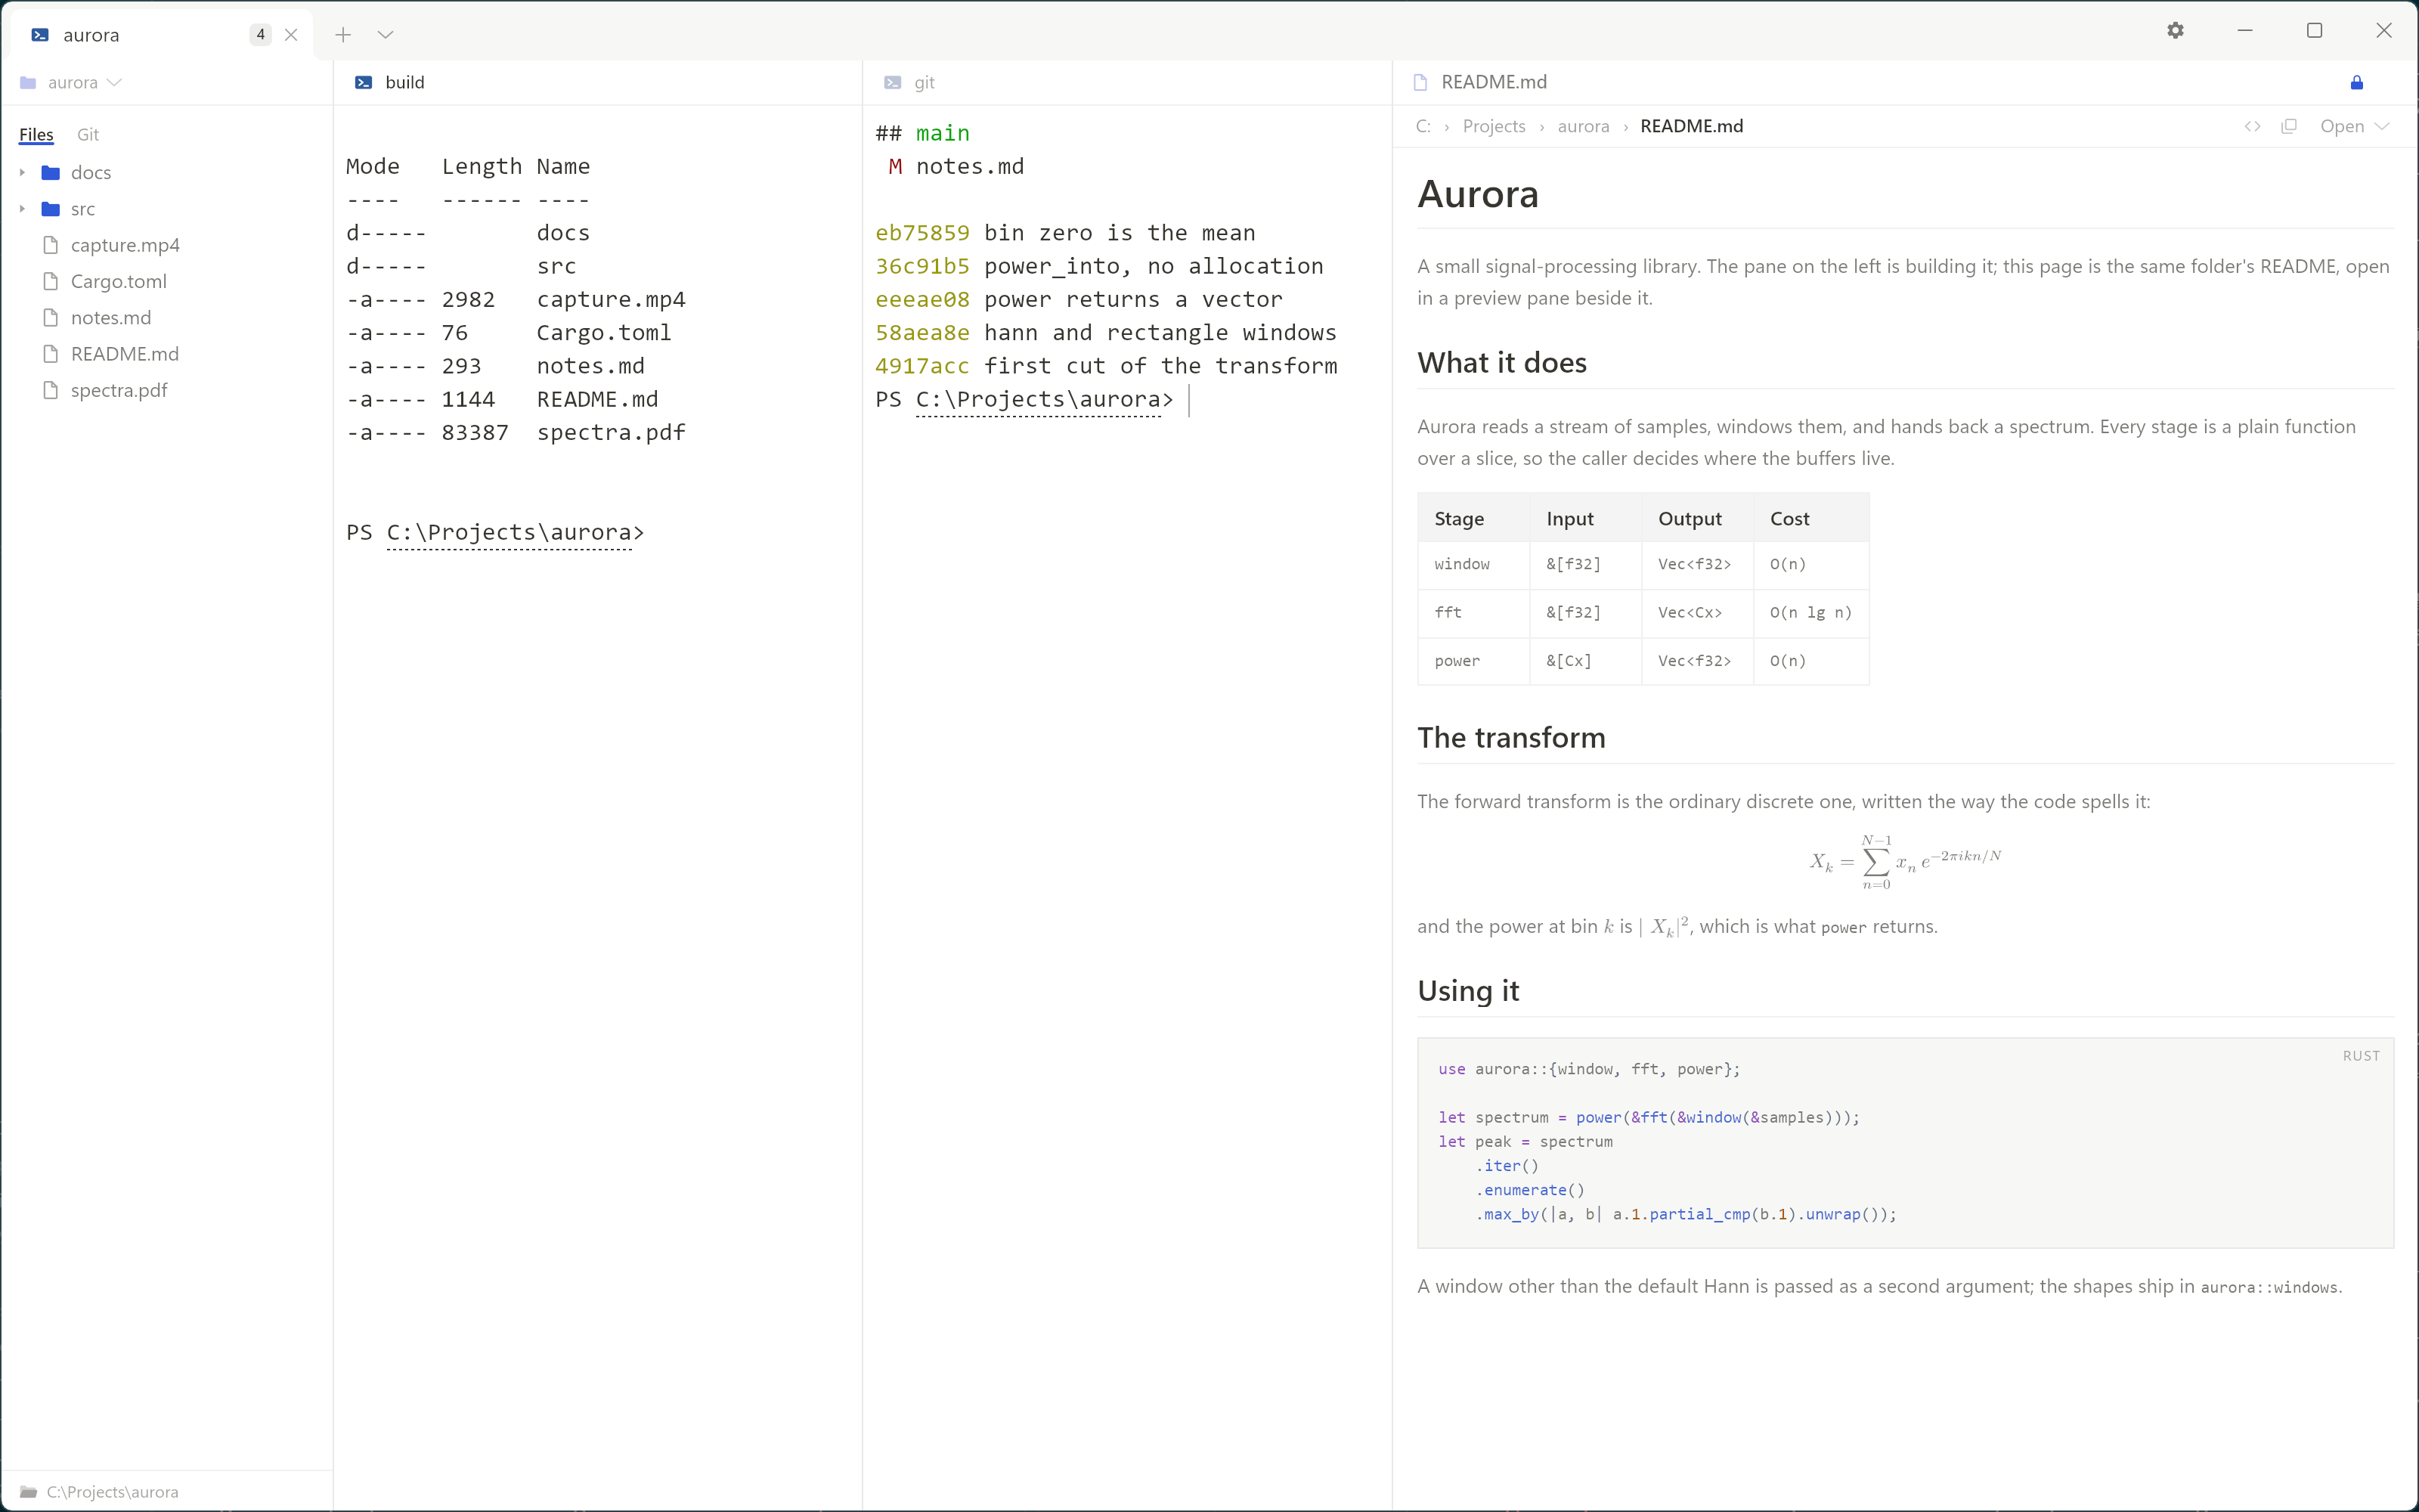Click the O(n lg n) table cell
Screen dimensions: 2419x1512
pyautogui.click(x=1810, y=613)
